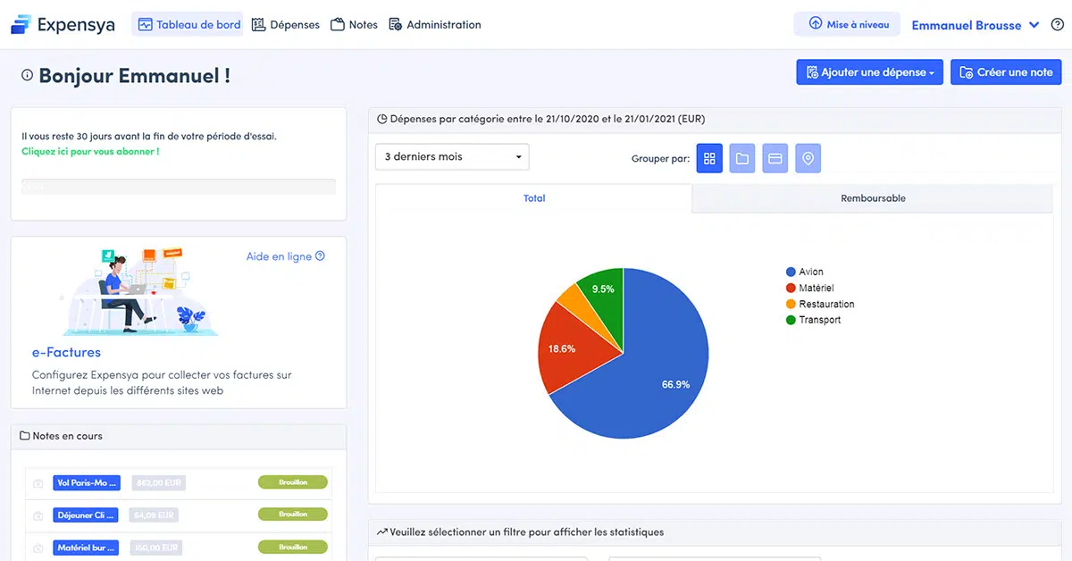1072x561 pixels.
Task: Open the '3 derniers mois' period dropdown
Action: (x=452, y=157)
